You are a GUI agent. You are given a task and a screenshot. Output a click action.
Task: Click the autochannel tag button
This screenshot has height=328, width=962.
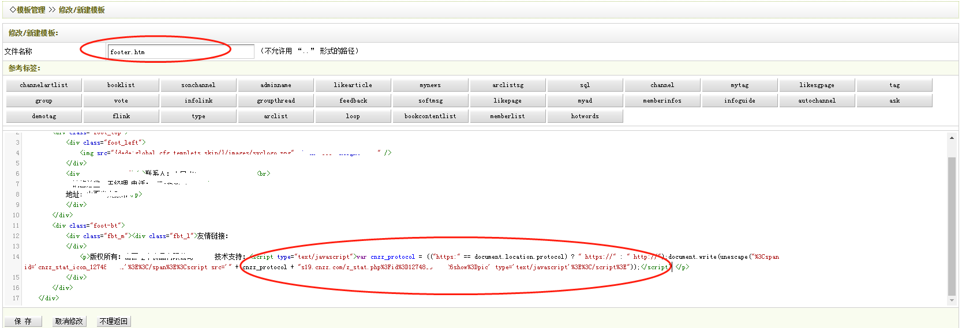[x=817, y=101]
